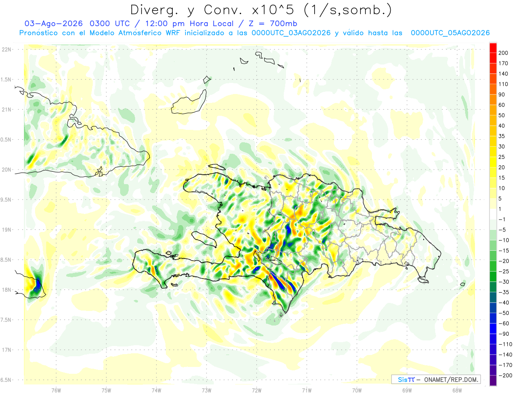The height and width of the screenshot is (396, 513).
Task: Select the '-110' value on color scale
Action: (505, 344)
